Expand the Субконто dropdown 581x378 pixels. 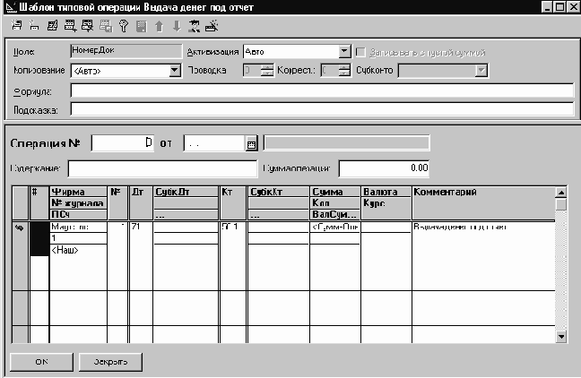[x=481, y=70]
